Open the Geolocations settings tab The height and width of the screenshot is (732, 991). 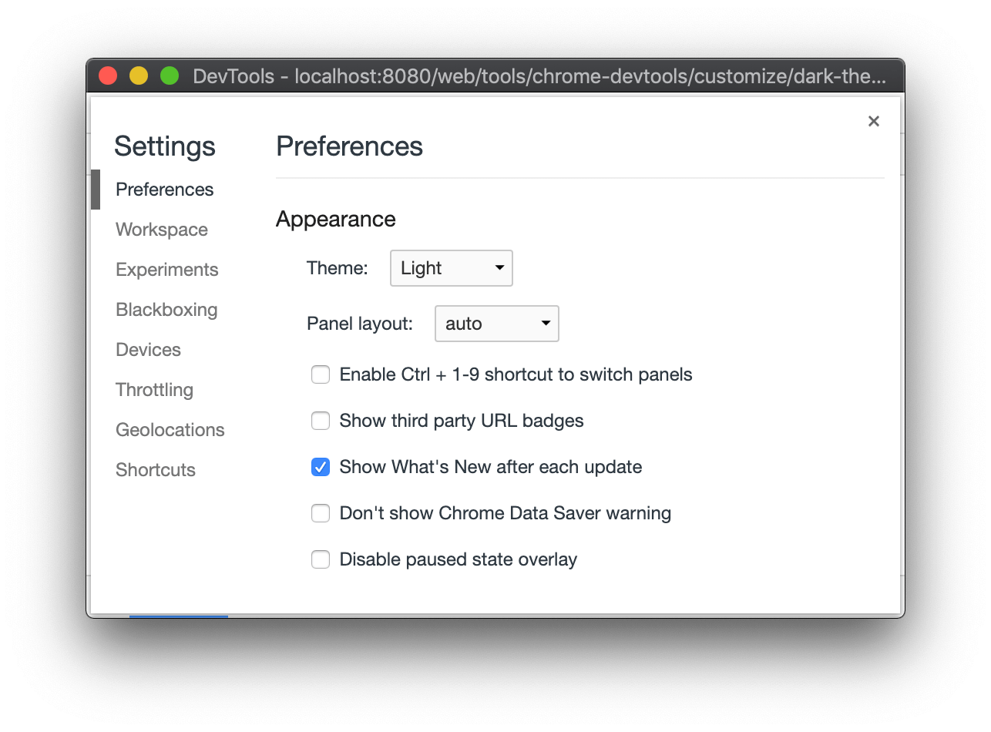pyautogui.click(x=170, y=430)
